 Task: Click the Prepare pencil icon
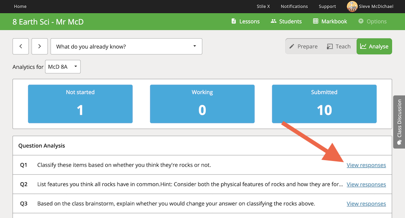pyautogui.click(x=292, y=47)
